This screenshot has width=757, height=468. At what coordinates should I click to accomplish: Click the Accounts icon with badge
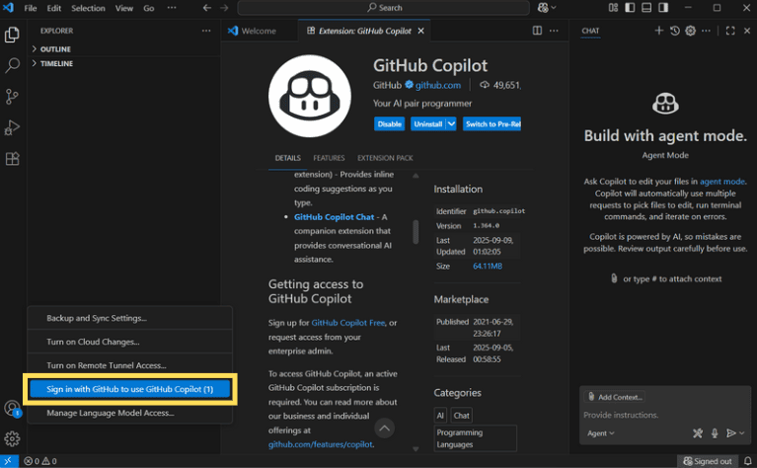12,409
